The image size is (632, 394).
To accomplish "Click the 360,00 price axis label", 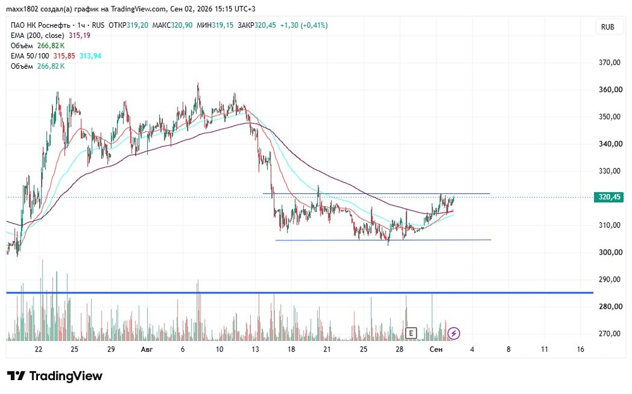I will tap(609, 90).
